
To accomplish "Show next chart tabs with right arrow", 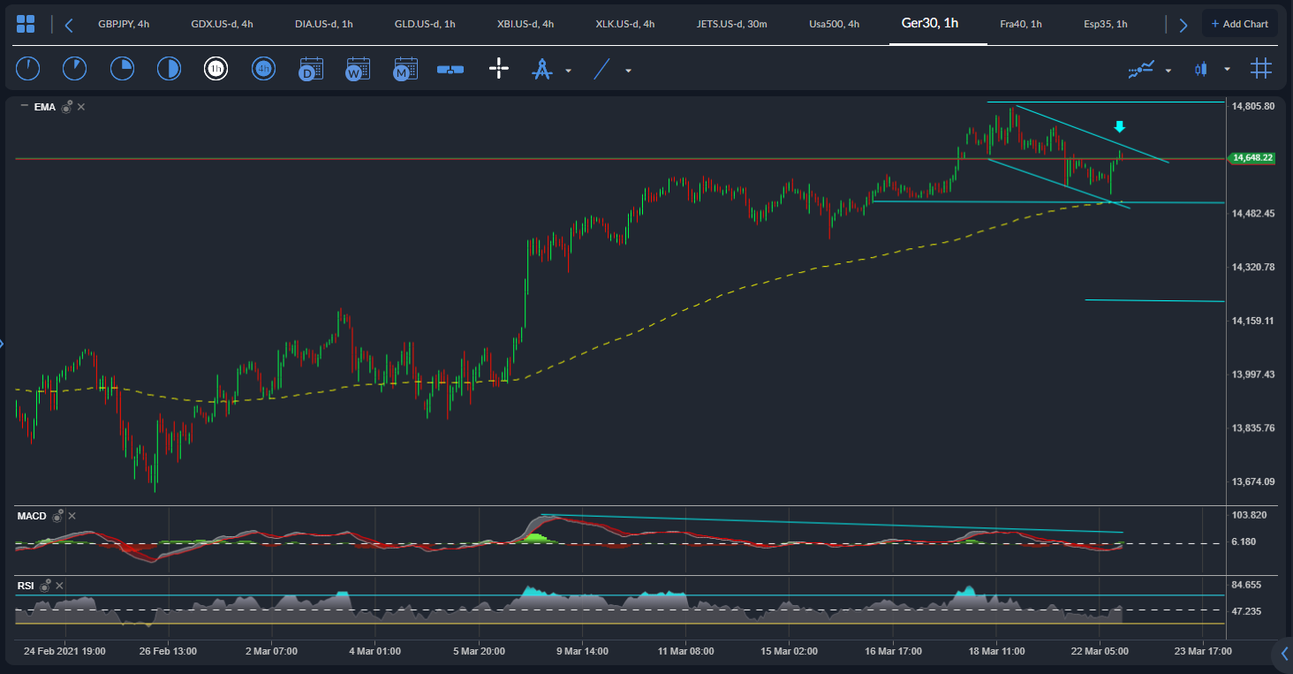I will tap(1183, 25).
